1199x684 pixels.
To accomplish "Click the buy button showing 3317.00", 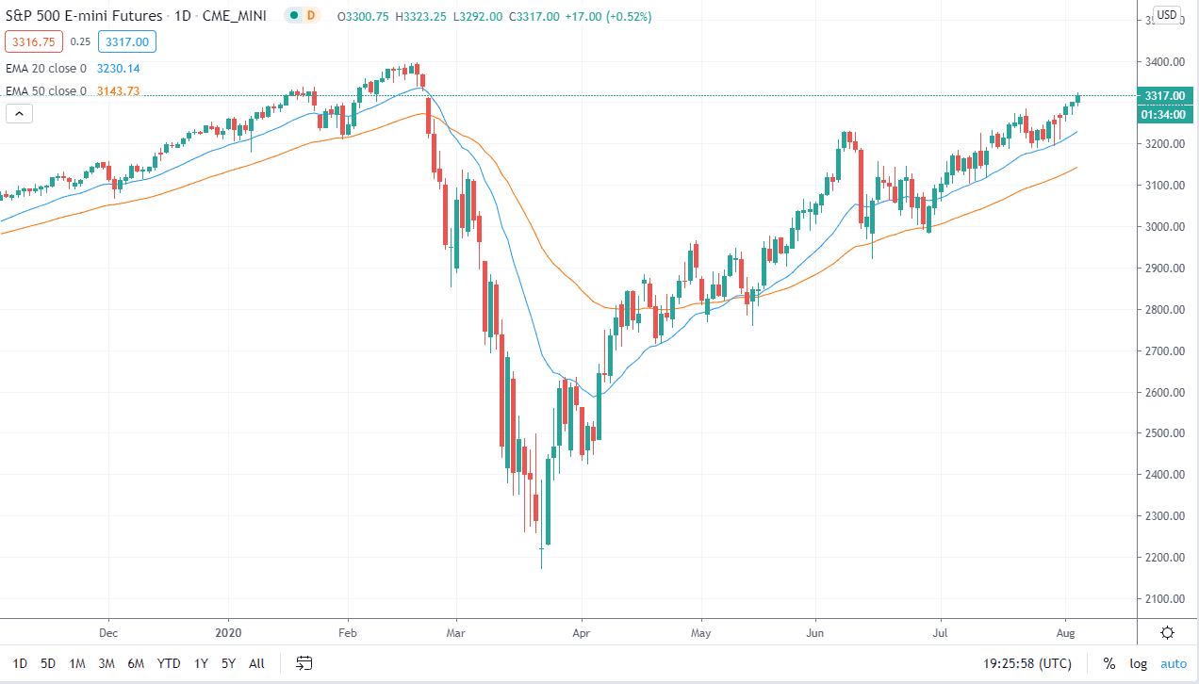I will [126, 41].
